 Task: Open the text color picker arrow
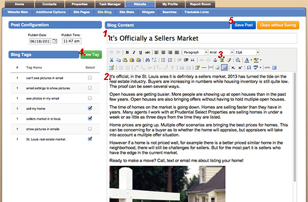251,60
